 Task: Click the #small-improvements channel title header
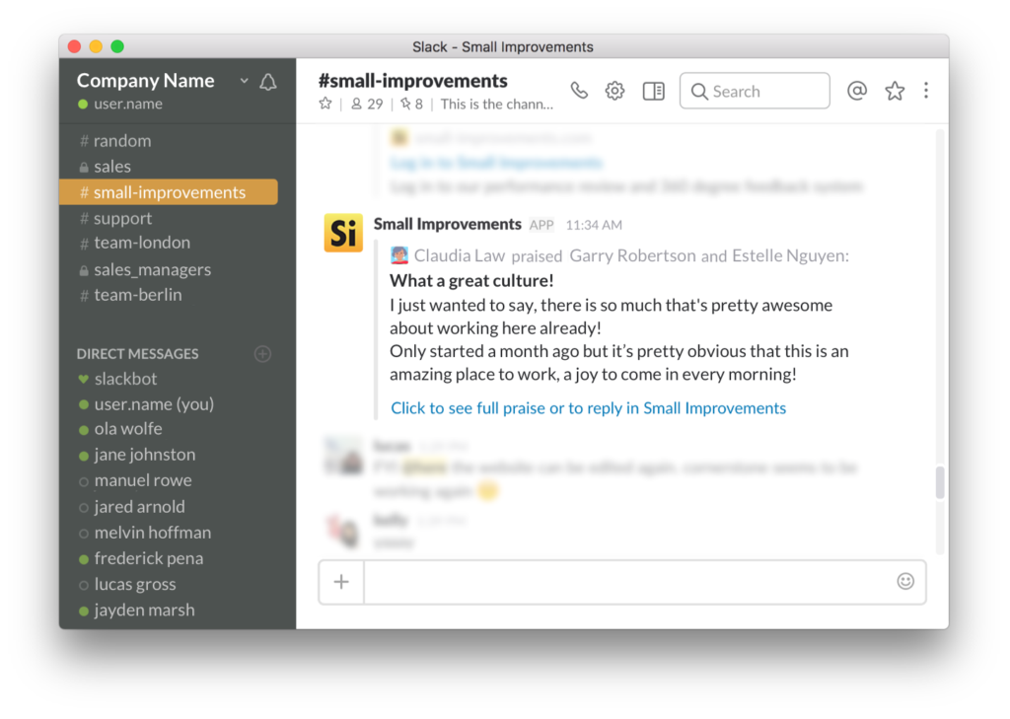pos(413,81)
